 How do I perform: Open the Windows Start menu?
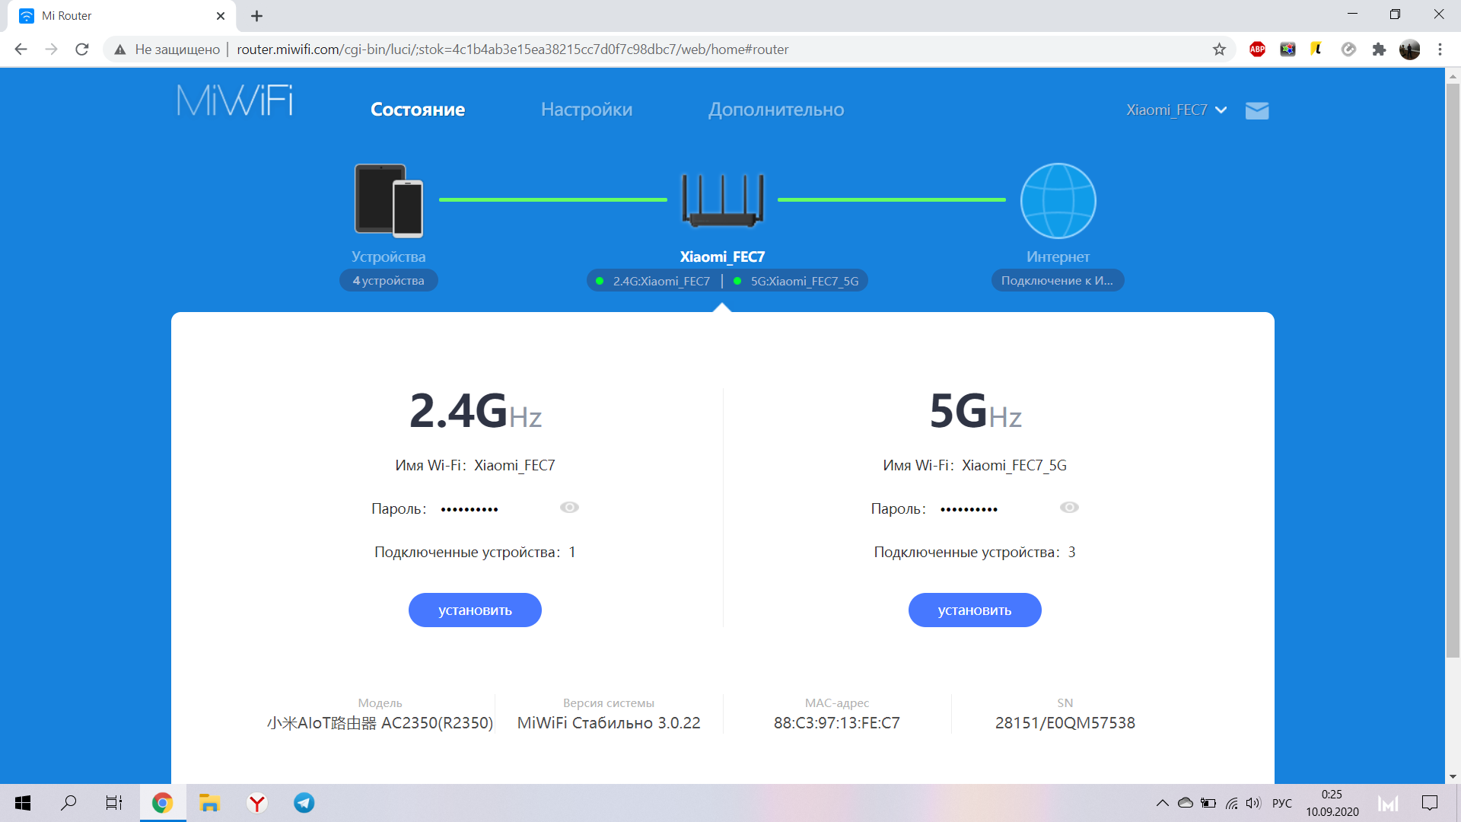coord(23,803)
